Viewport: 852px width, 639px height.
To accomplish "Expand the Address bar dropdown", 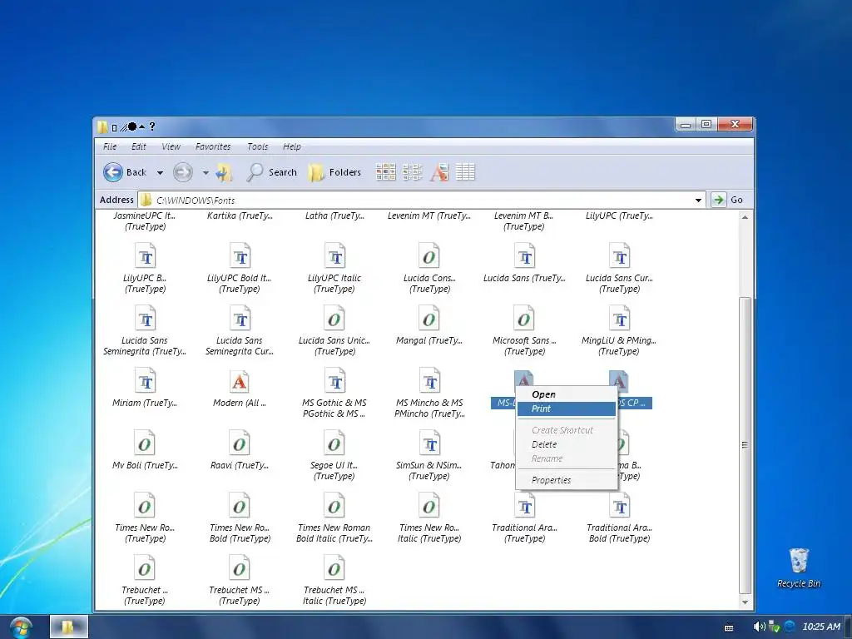I will 698,200.
